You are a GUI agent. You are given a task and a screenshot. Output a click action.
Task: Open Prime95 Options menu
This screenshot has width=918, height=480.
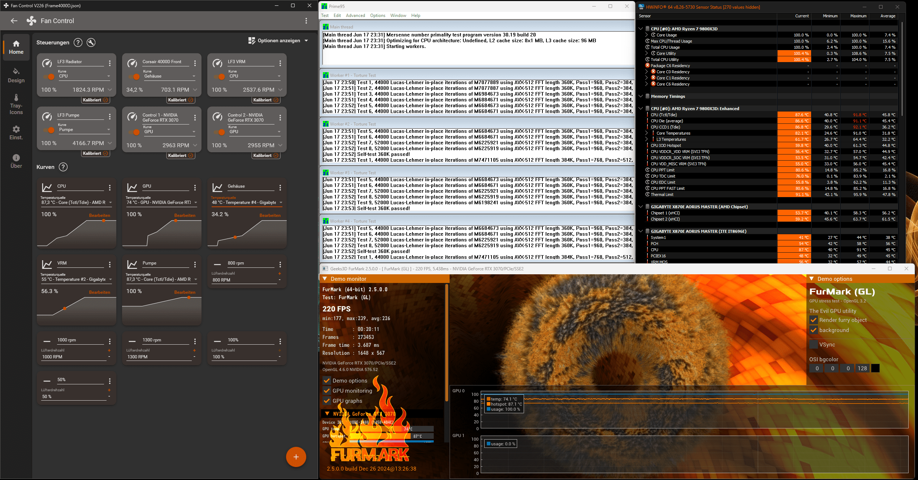coord(378,16)
